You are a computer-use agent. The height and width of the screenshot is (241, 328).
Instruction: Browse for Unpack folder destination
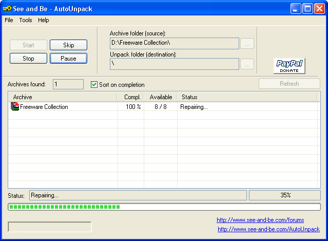247,64
